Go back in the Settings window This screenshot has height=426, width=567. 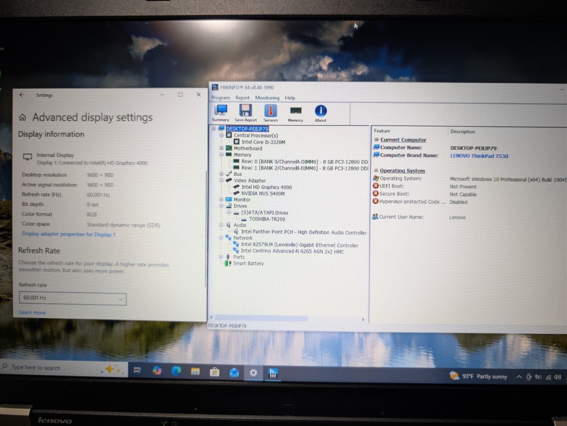pyautogui.click(x=22, y=95)
